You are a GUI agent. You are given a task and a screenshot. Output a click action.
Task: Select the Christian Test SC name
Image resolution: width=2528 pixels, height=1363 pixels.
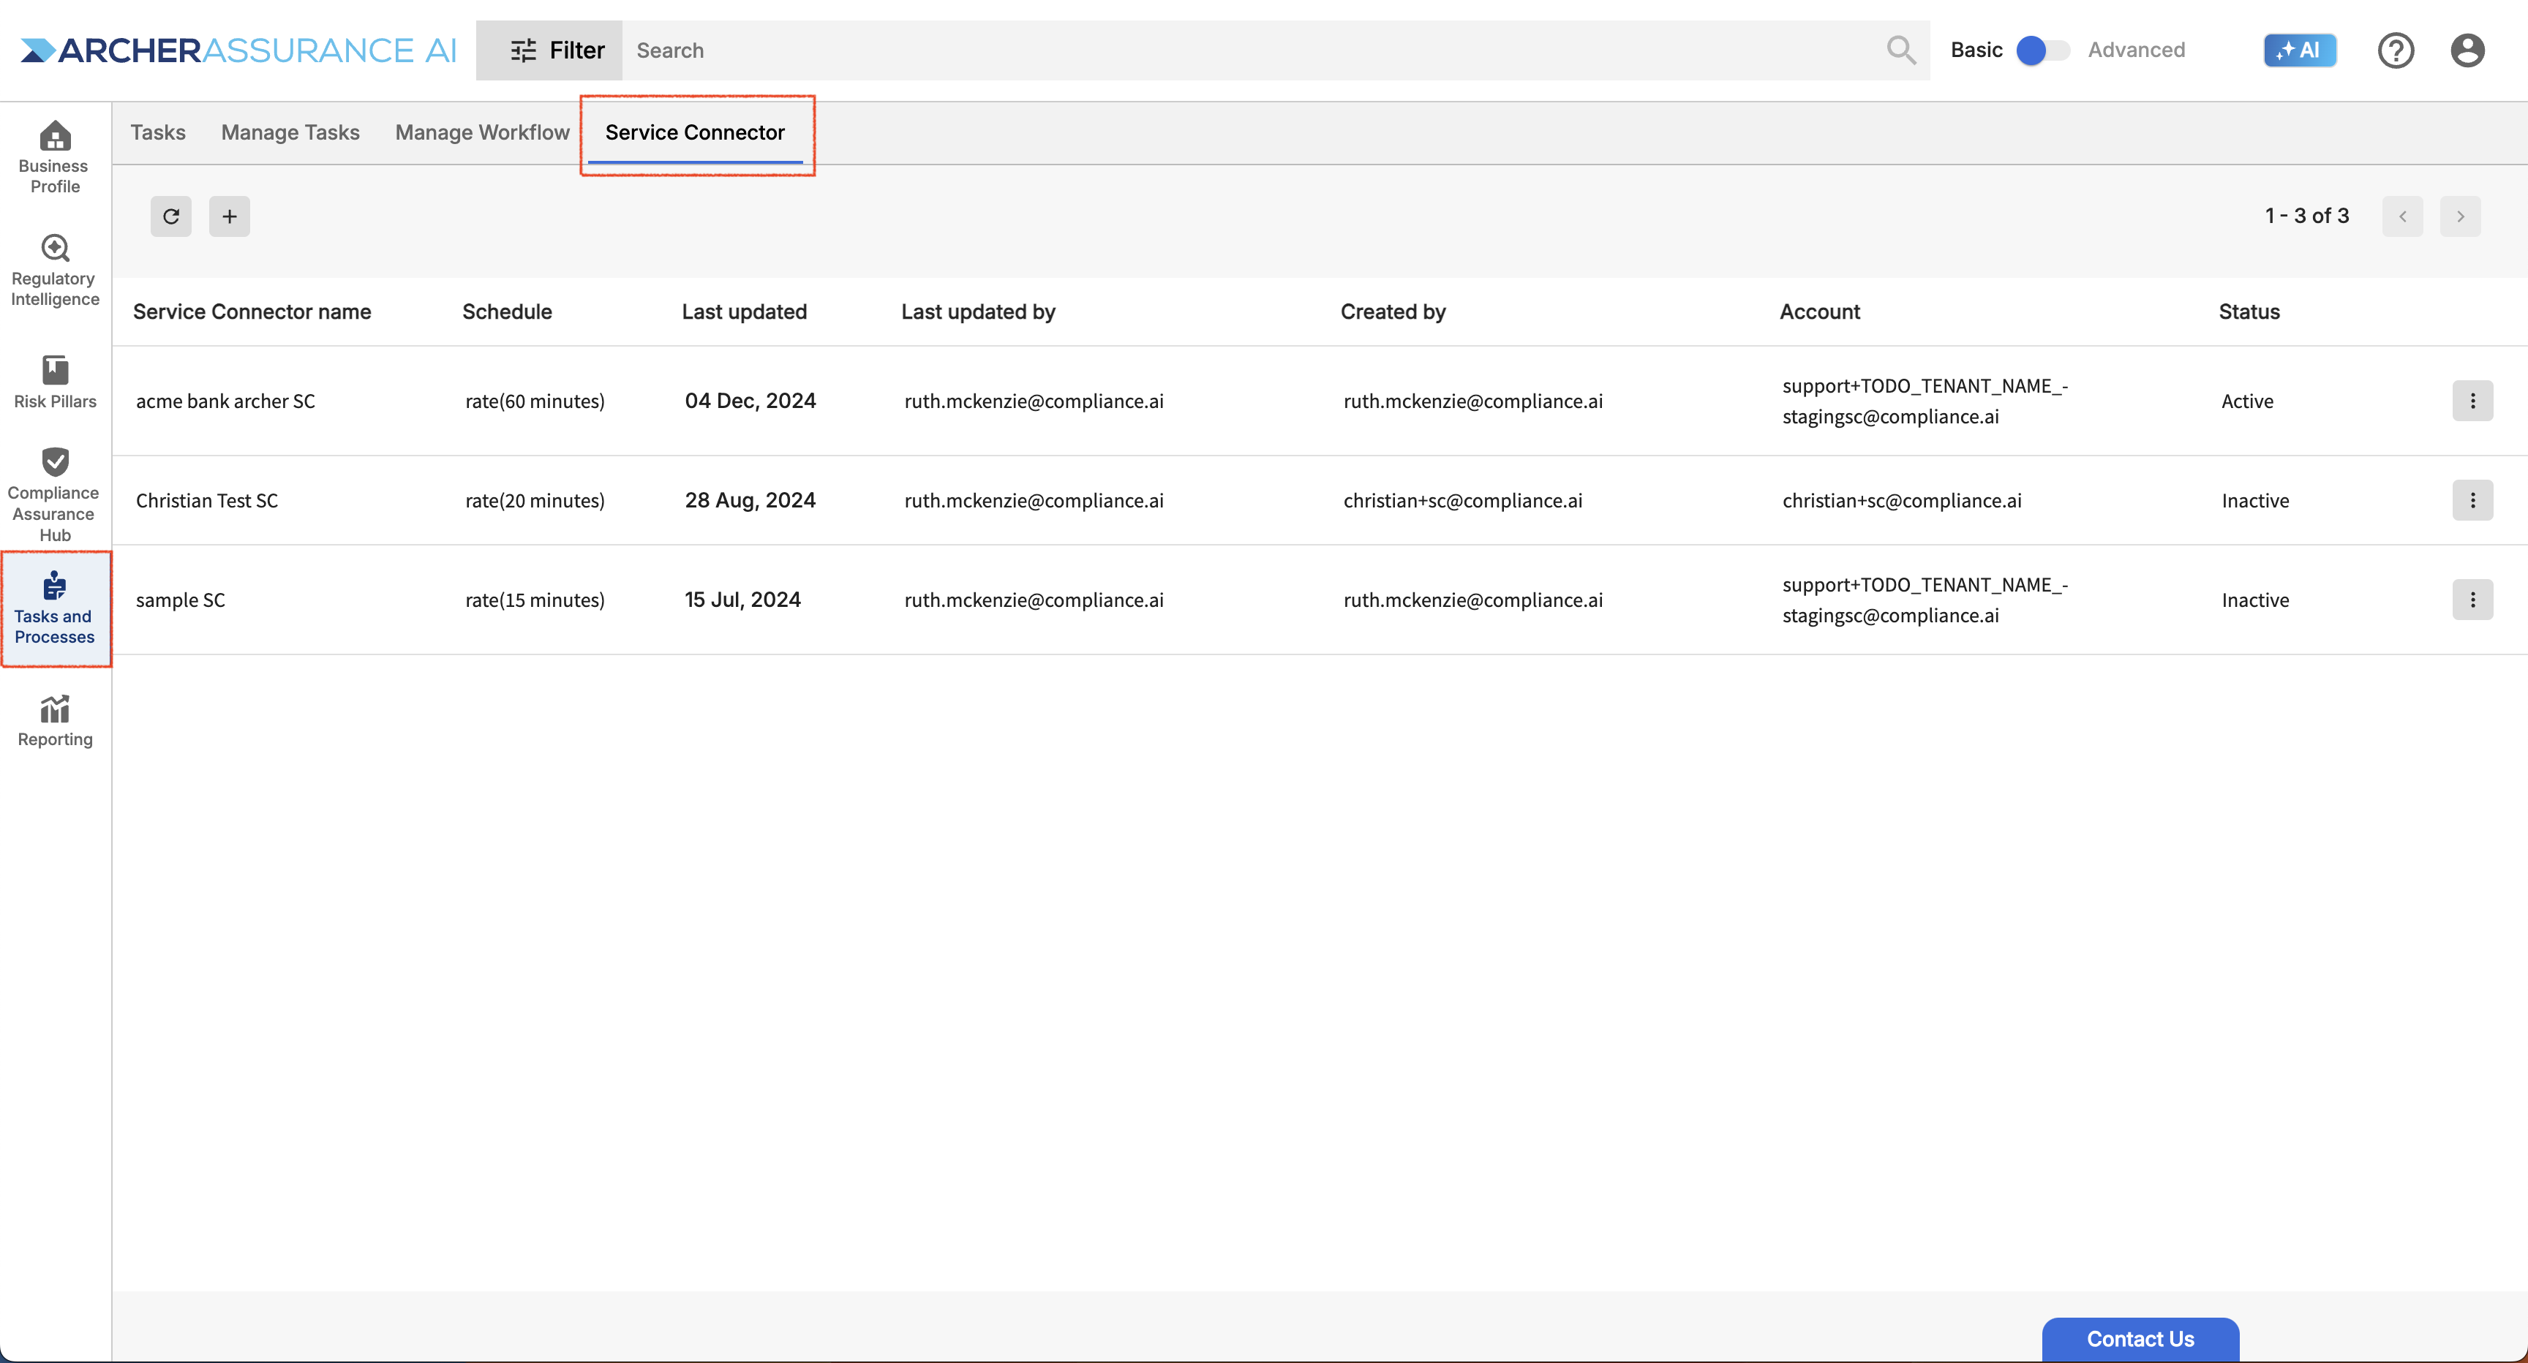(207, 500)
